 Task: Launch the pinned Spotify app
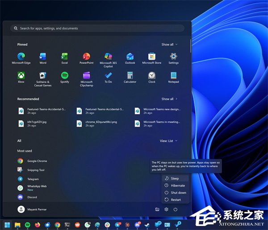[x=65, y=77]
